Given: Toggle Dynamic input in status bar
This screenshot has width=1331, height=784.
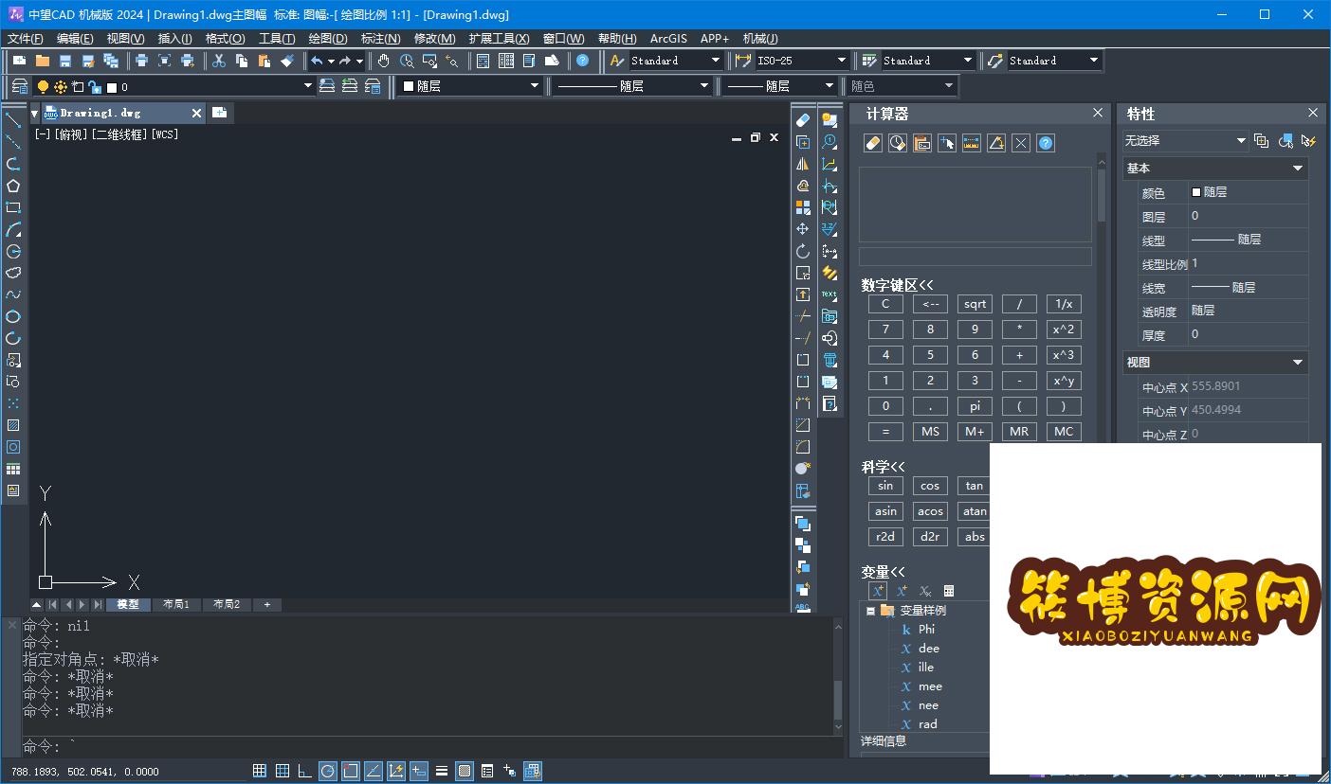Looking at the screenshot, I should [419, 771].
